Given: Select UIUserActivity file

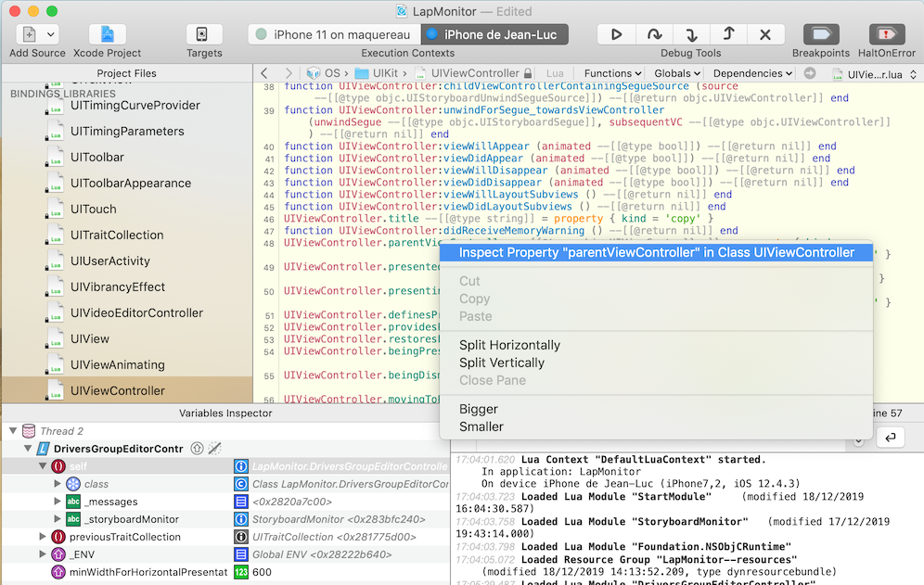Looking at the screenshot, I should pos(110,261).
